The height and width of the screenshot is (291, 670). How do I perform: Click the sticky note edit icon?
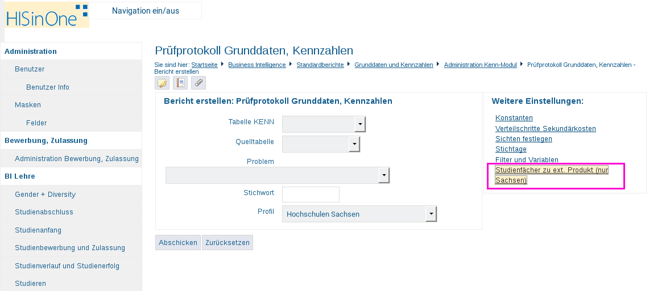coord(162,83)
